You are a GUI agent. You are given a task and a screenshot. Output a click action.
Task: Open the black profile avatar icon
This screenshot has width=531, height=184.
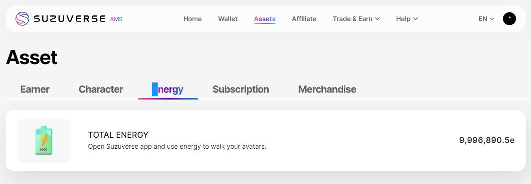tap(509, 19)
